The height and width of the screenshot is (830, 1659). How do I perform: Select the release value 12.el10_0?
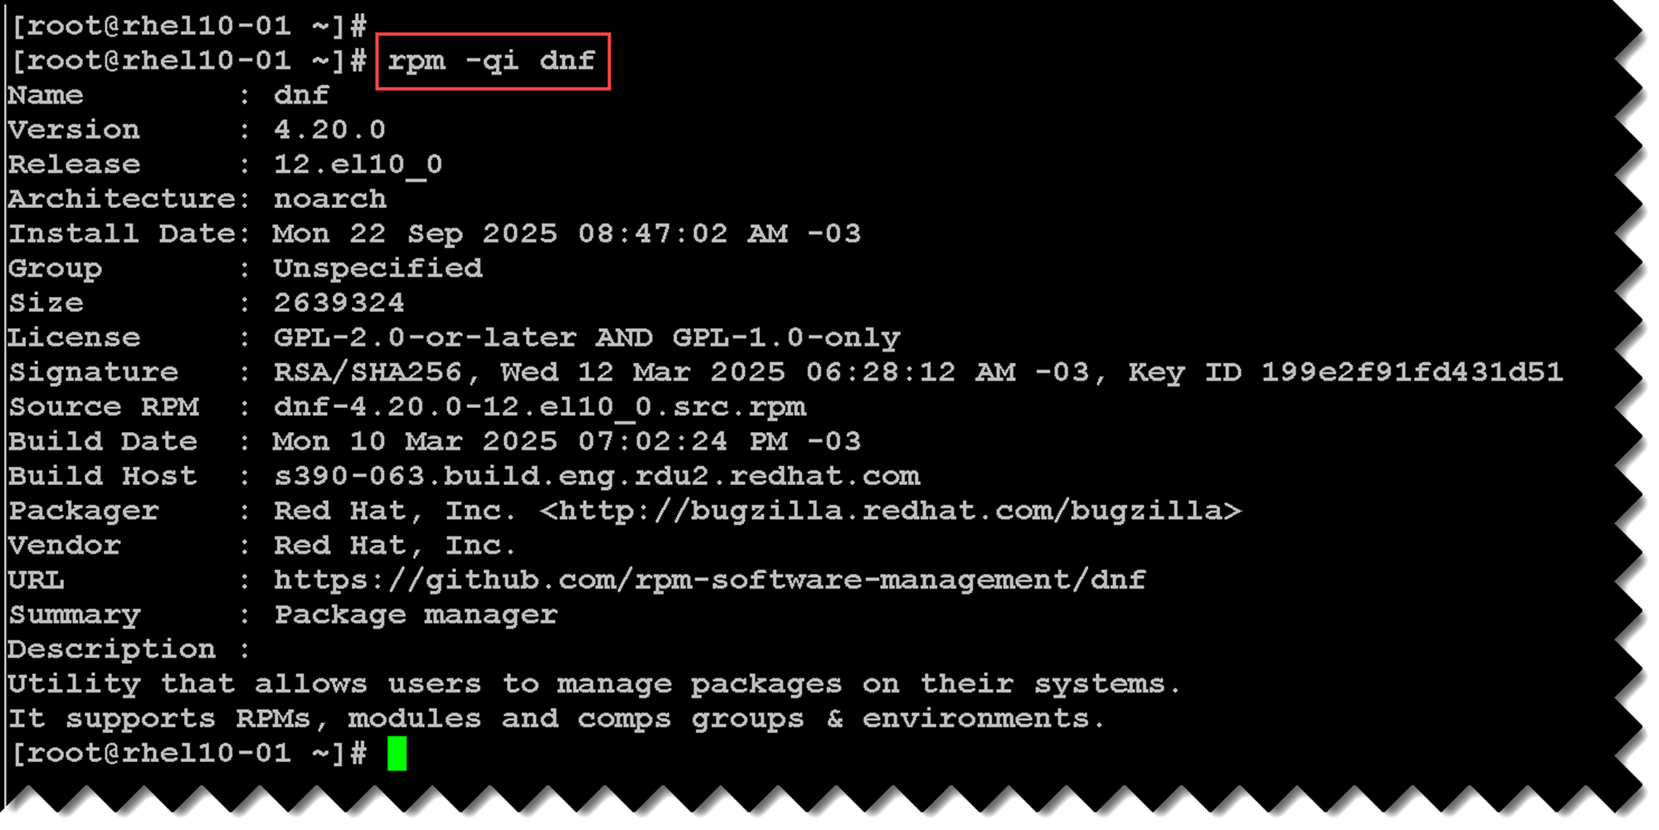(358, 164)
